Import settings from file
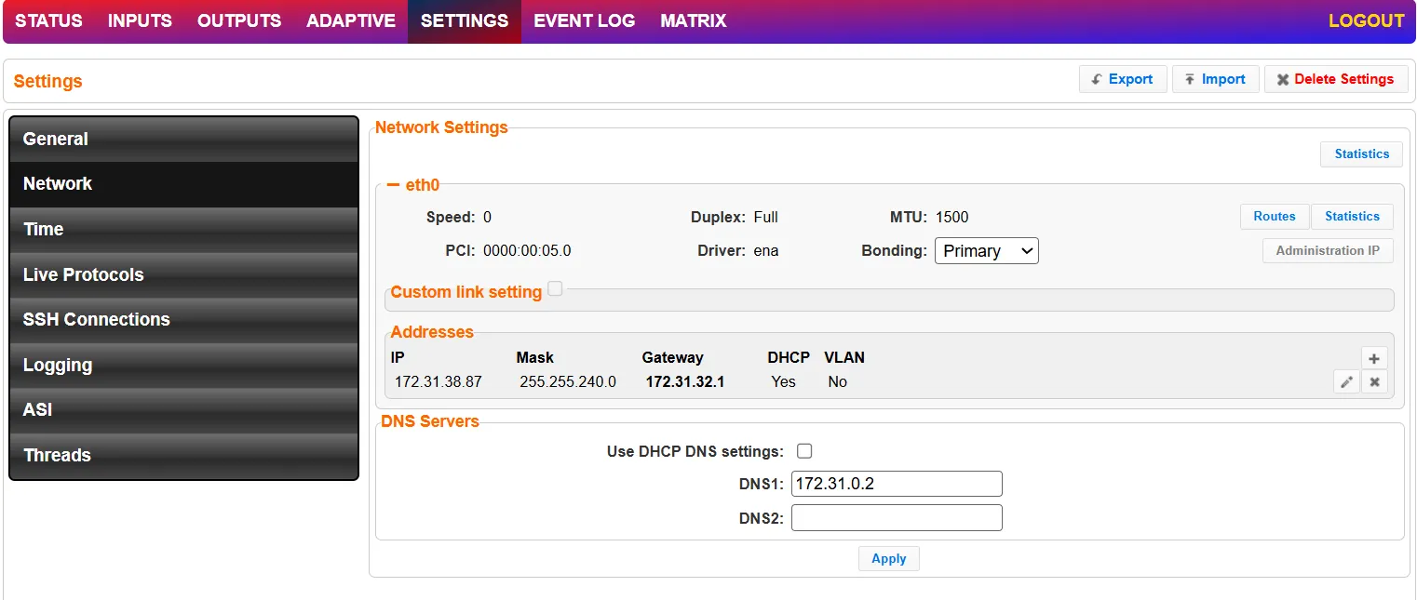The height and width of the screenshot is (600, 1417). pyautogui.click(x=1215, y=79)
